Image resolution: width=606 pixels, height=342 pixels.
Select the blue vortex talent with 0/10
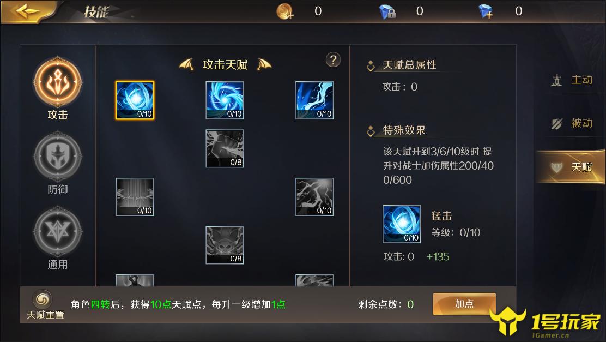click(225, 100)
